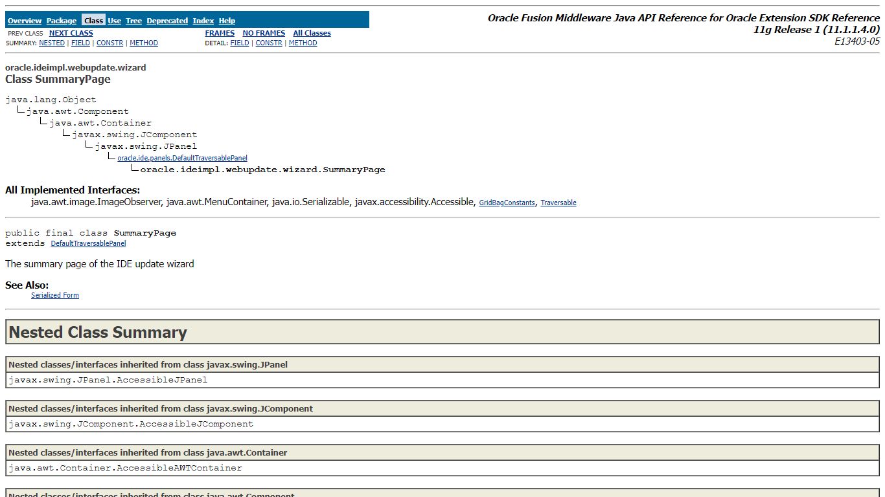Open the Index page
Image resolution: width=885 pixels, height=497 pixels.
click(203, 21)
